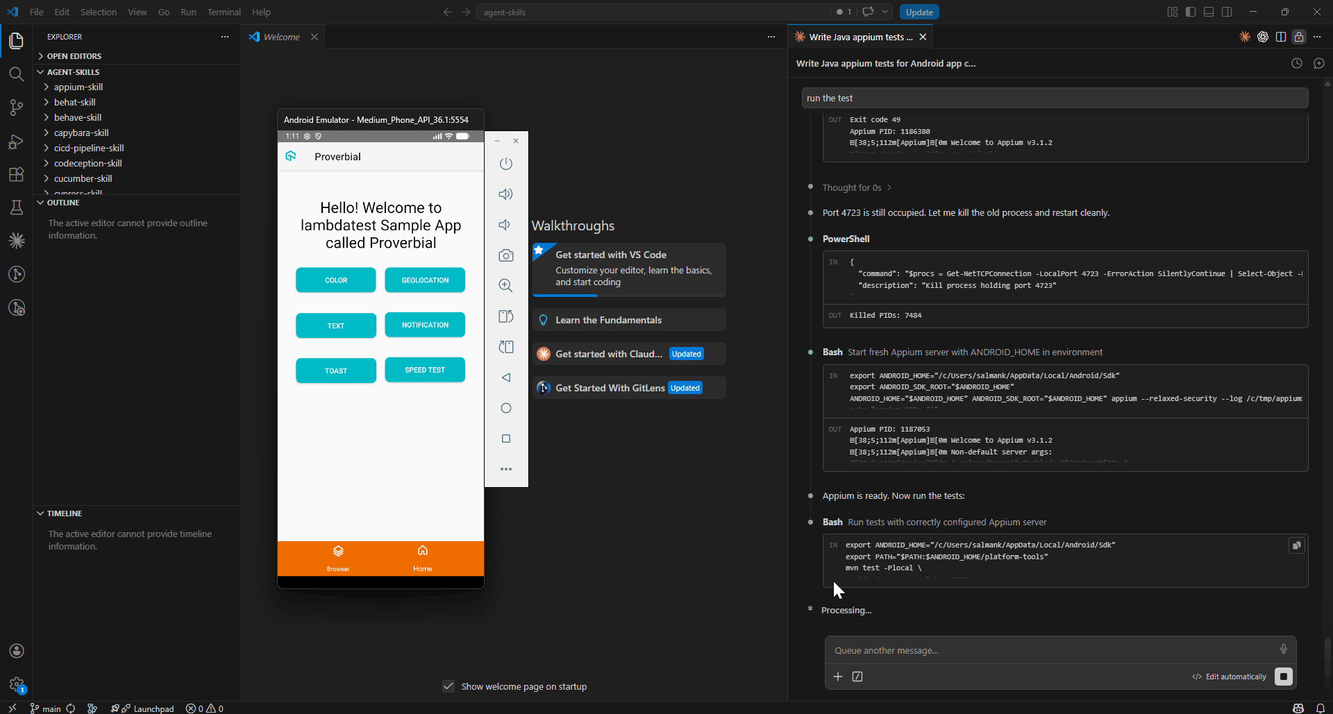Click the main branch status bar item

coord(45,708)
